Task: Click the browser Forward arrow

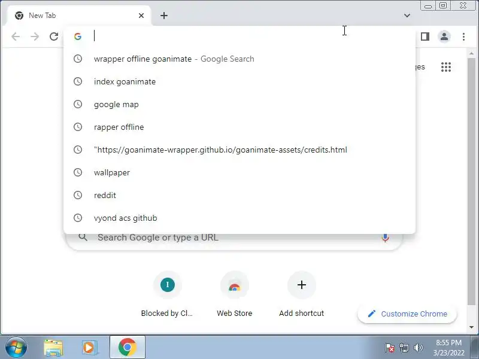Action: pyautogui.click(x=35, y=36)
